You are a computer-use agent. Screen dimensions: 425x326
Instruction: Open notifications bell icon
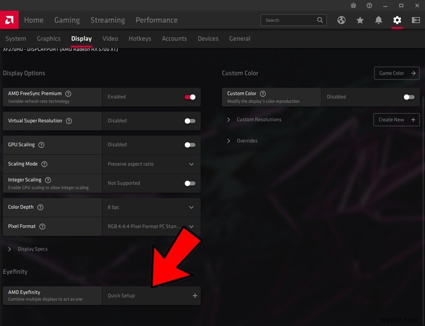[378, 20]
